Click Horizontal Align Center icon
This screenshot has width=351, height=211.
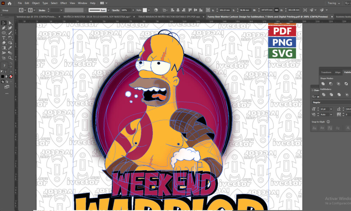(x=178, y=10)
